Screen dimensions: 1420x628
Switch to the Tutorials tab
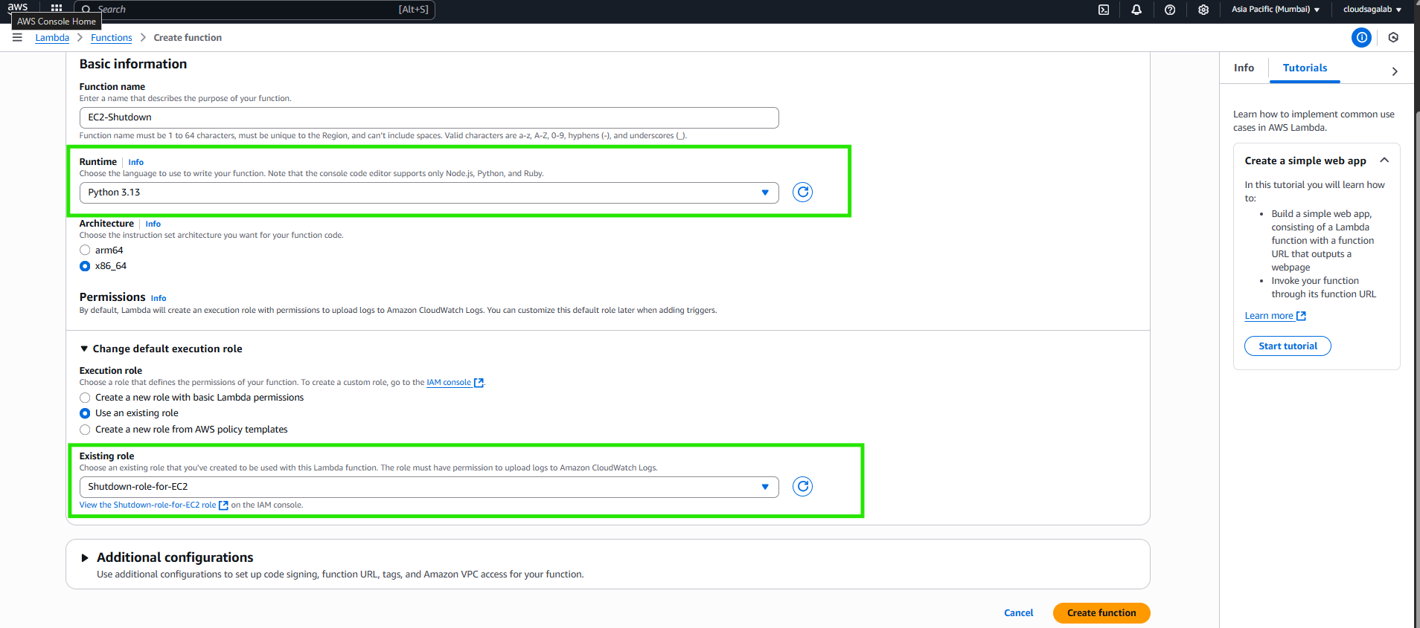[1305, 68]
